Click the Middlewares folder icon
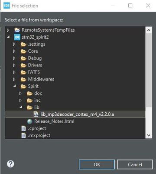This screenshot has height=174, width=156. click(23, 79)
